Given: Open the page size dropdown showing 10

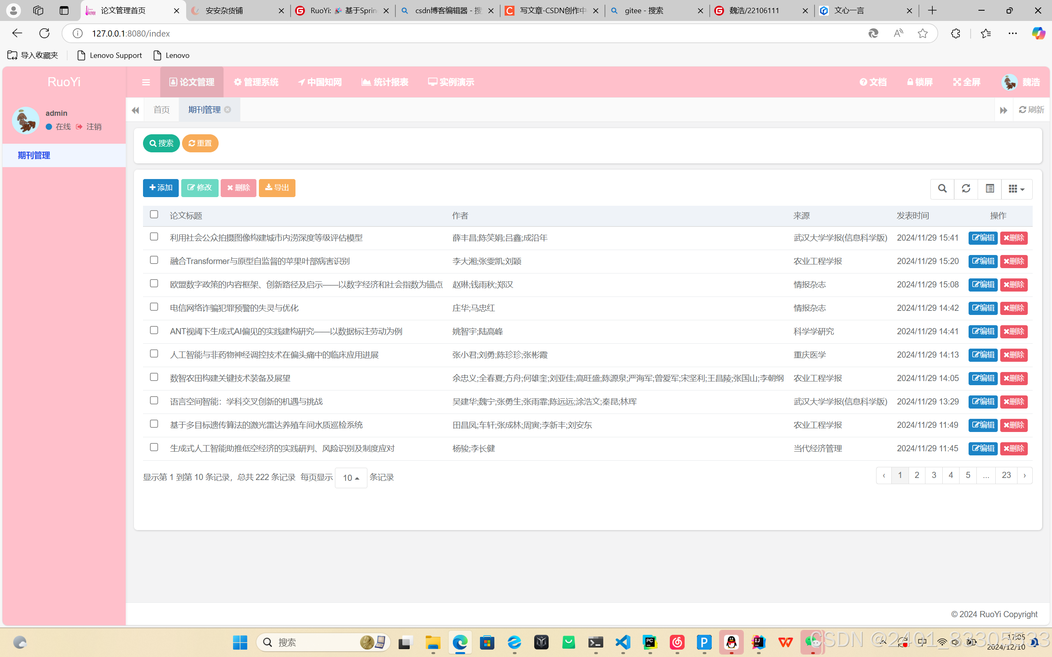Looking at the screenshot, I should 351,478.
